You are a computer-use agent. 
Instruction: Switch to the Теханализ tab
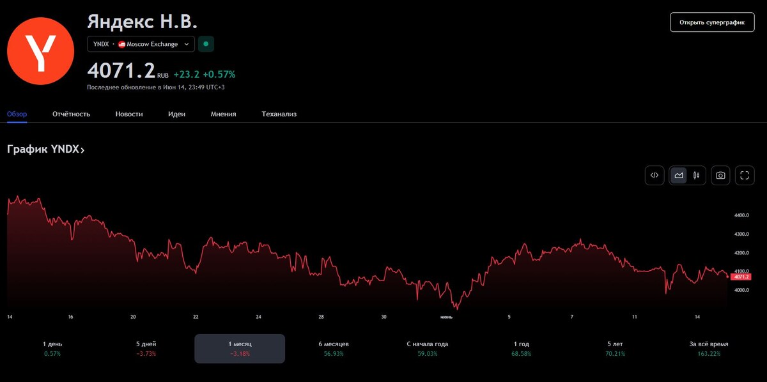(279, 114)
